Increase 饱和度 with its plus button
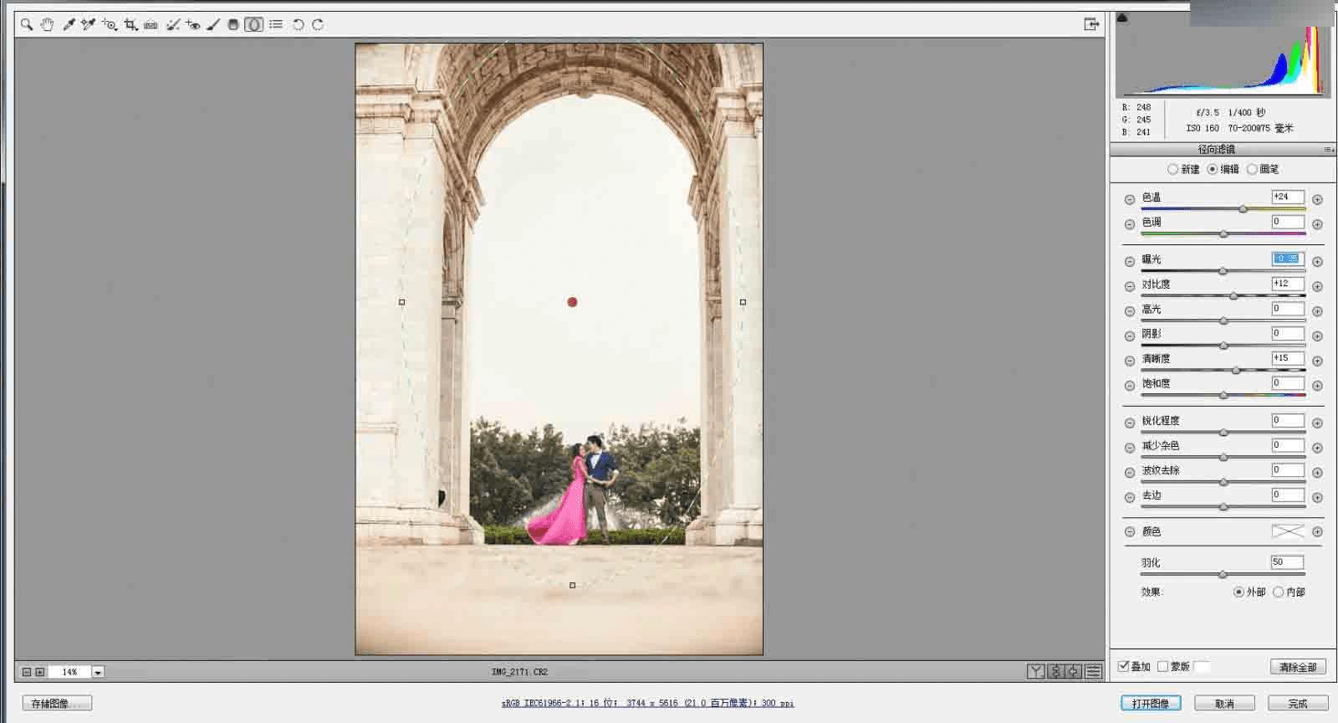The image size is (1338, 723). [1317, 386]
